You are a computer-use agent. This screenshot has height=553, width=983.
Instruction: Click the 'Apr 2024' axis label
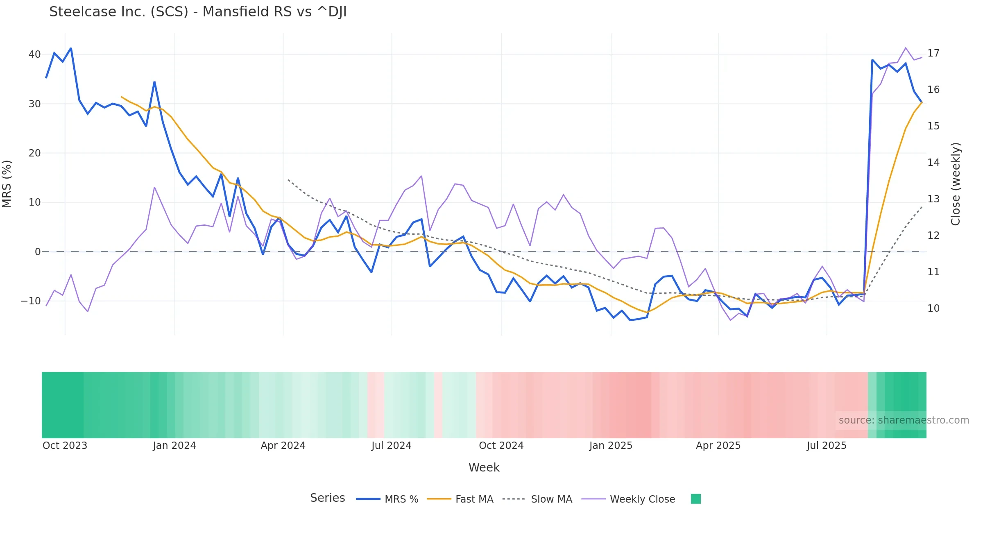pyautogui.click(x=283, y=446)
